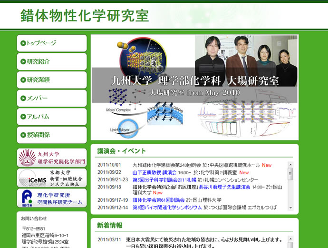Screen dimensions: 328x248
Task: Click the 2011/09/21-23 date text
Action: 113,180
